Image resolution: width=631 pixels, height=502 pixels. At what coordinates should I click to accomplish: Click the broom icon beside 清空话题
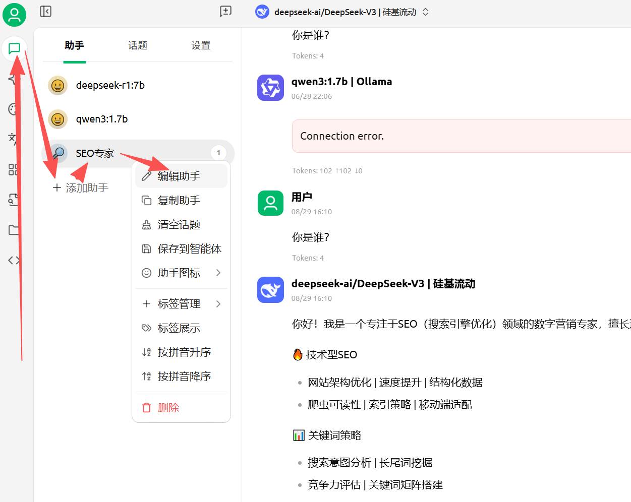coord(146,224)
